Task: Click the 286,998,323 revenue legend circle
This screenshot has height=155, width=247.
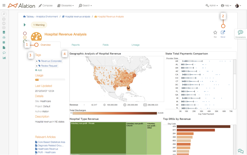Action: point(145,105)
